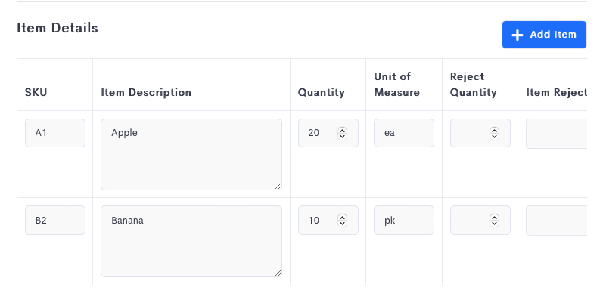Select the unit of measure field ea
Image resolution: width=603 pixels, height=287 pixels.
click(x=404, y=133)
